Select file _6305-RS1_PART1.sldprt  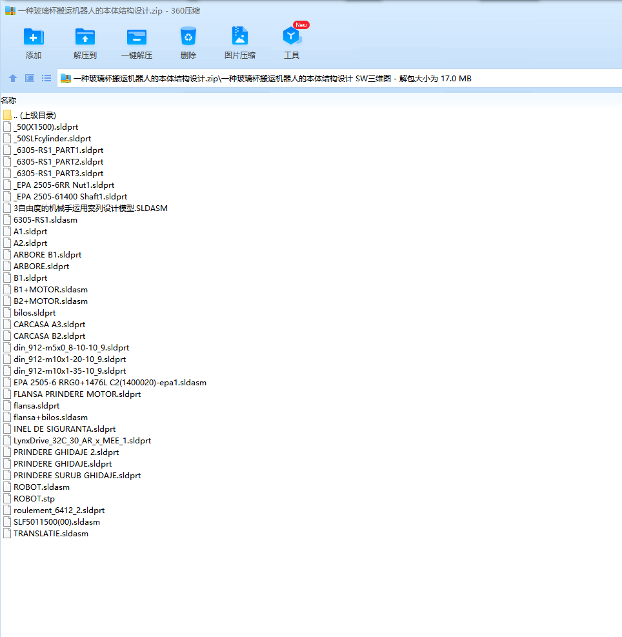[58, 150]
